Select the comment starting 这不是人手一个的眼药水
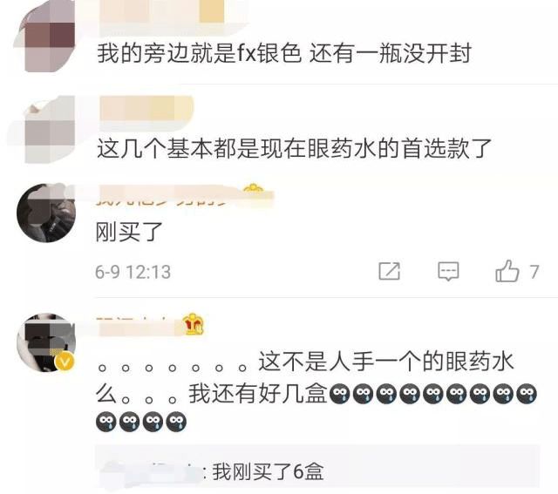The width and height of the screenshot is (558, 494). [316, 391]
